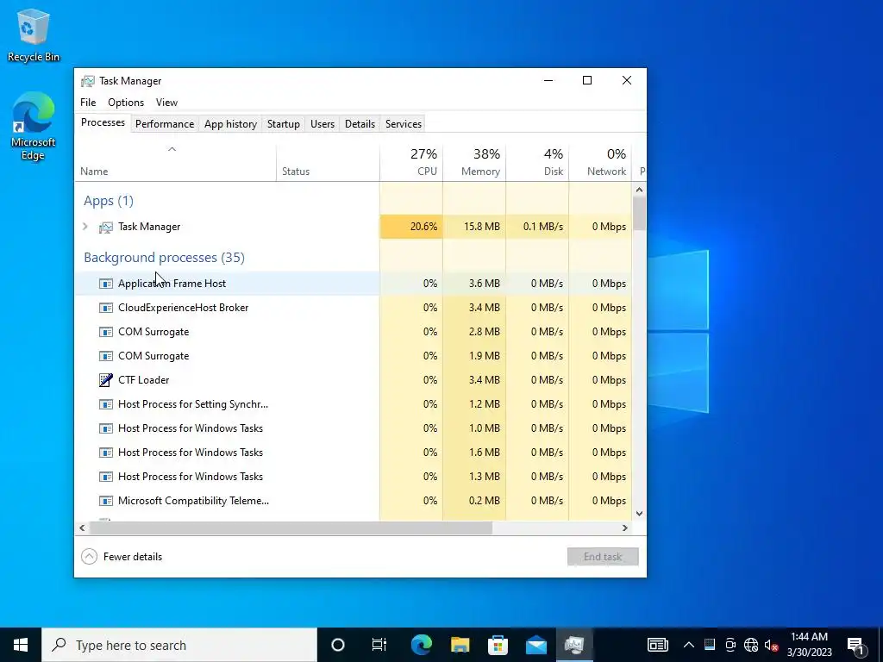
Task: Click the CloudExperienceHost Broker process icon
Action: point(105,308)
